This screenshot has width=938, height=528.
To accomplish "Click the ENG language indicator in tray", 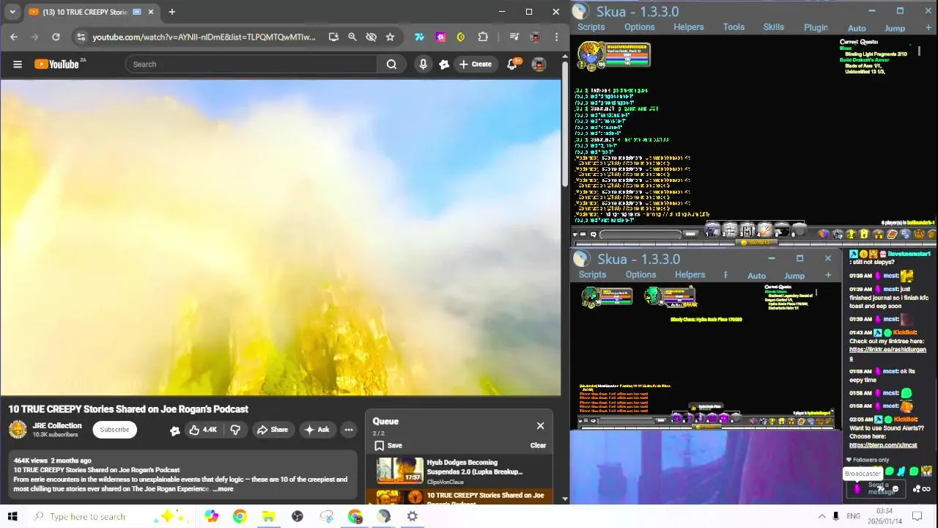I will coord(853,516).
